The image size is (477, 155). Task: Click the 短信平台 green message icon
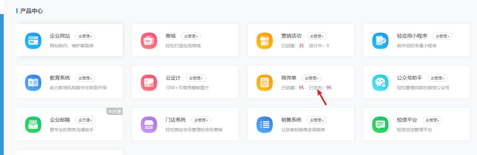click(380, 125)
